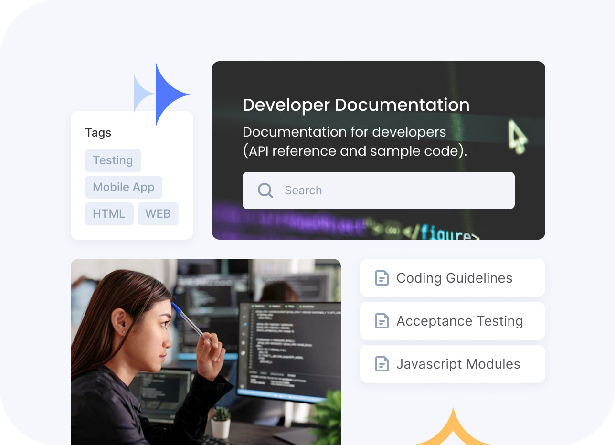Open the Acceptance Testing text link
The height and width of the screenshot is (445, 615).
click(459, 321)
